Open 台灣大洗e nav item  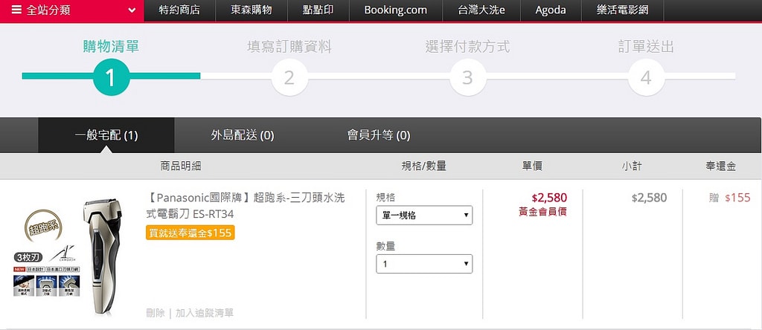[x=479, y=10]
